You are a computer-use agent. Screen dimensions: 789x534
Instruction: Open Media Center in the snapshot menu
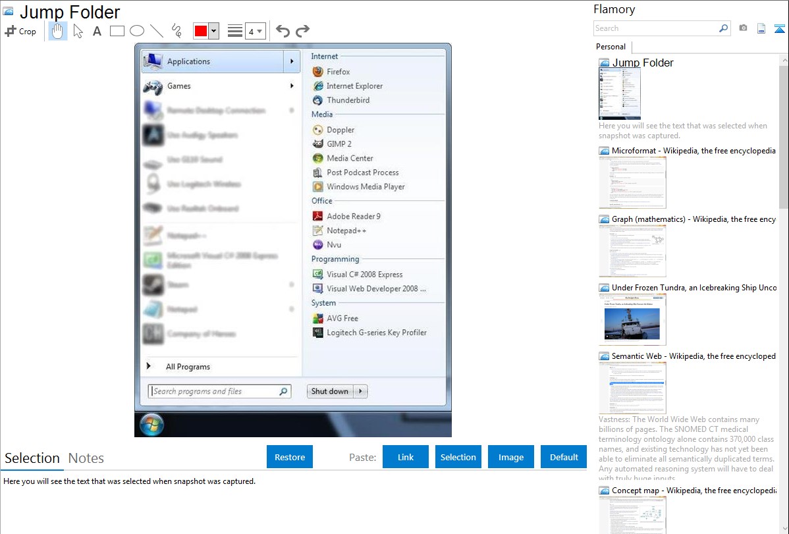click(x=350, y=159)
